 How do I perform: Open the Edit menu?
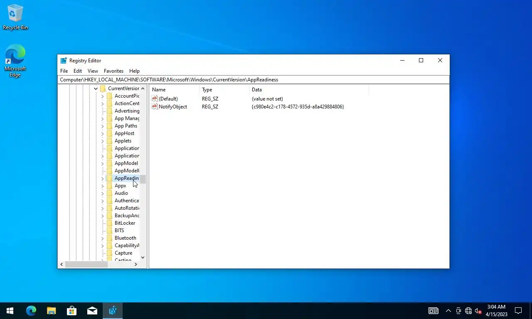[78, 71]
